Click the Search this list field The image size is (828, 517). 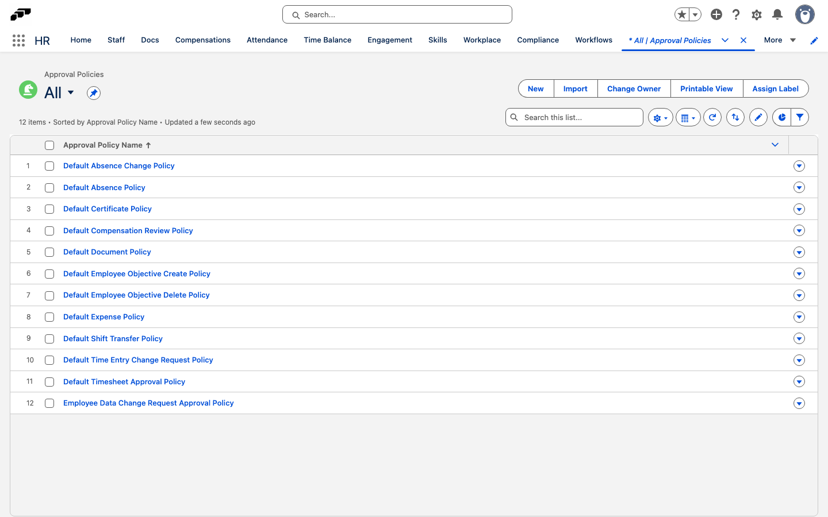pyautogui.click(x=574, y=117)
